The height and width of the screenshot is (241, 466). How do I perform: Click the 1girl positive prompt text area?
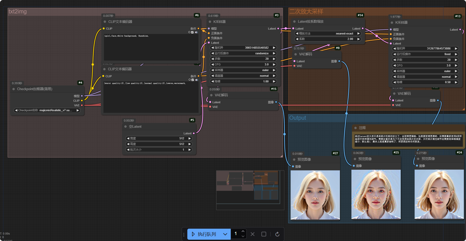(x=151, y=47)
